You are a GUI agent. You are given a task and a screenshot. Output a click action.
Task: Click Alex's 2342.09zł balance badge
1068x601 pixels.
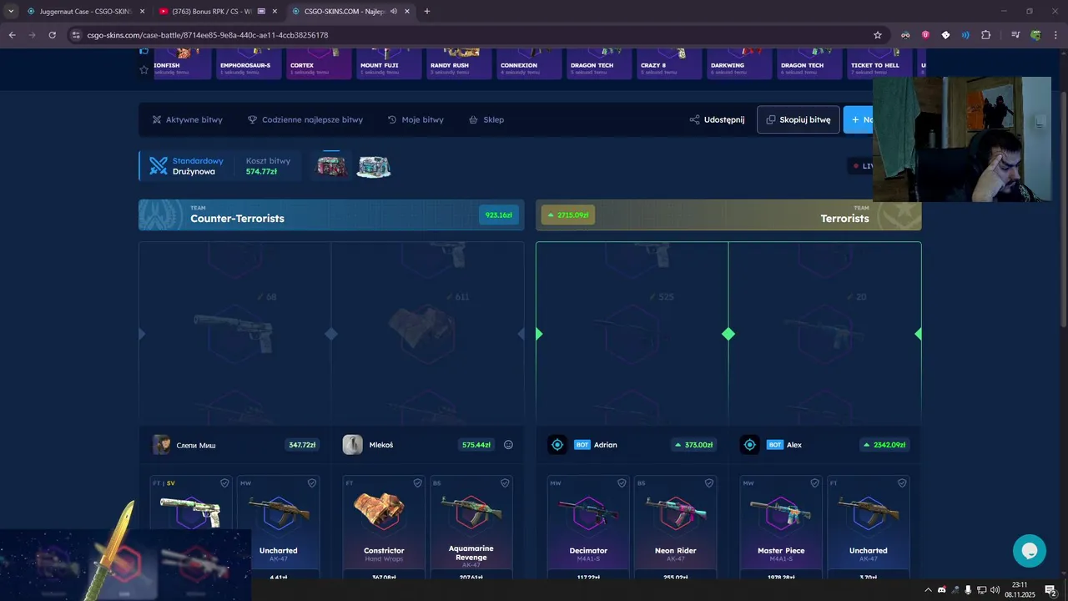coord(885,445)
